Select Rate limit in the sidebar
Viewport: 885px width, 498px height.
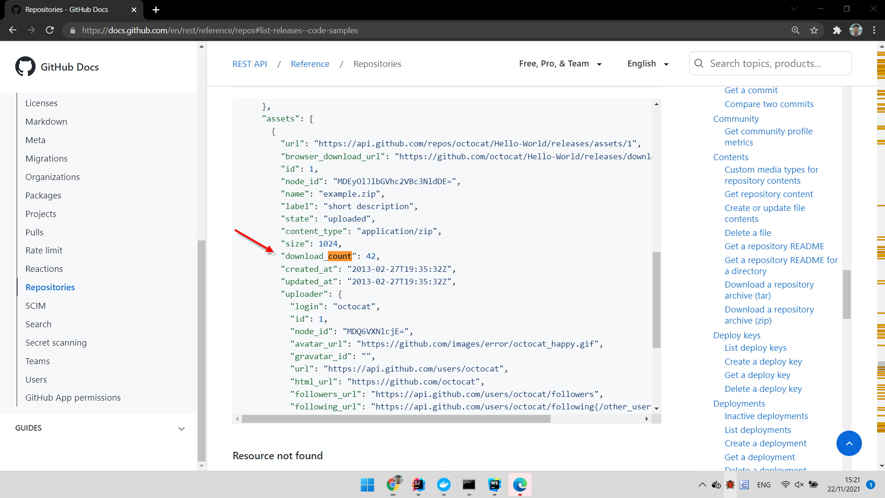(x=44, y=250)
